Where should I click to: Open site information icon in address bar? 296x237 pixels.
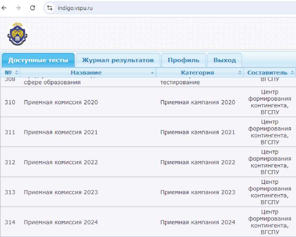(x=50, y=8)
